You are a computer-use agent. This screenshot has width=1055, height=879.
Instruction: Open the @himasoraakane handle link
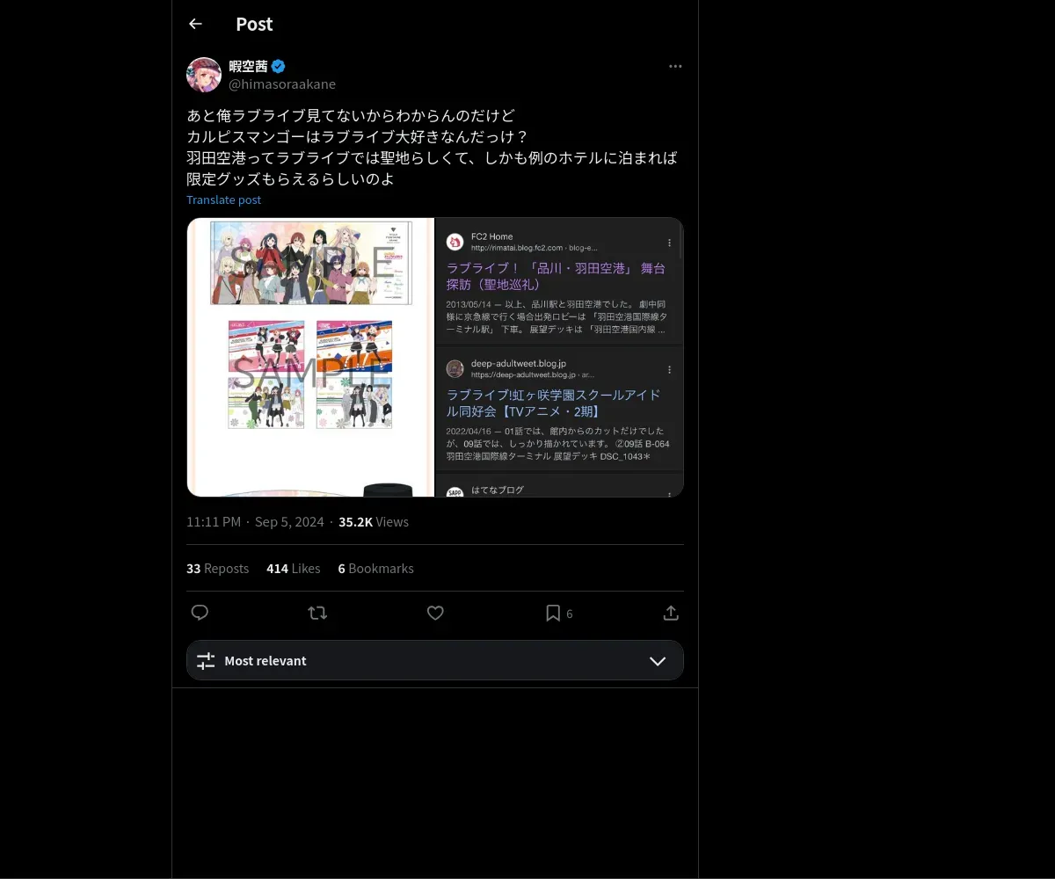(282, 84)
